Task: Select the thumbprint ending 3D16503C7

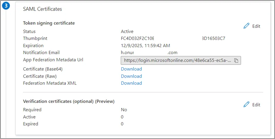Action: 214,38
